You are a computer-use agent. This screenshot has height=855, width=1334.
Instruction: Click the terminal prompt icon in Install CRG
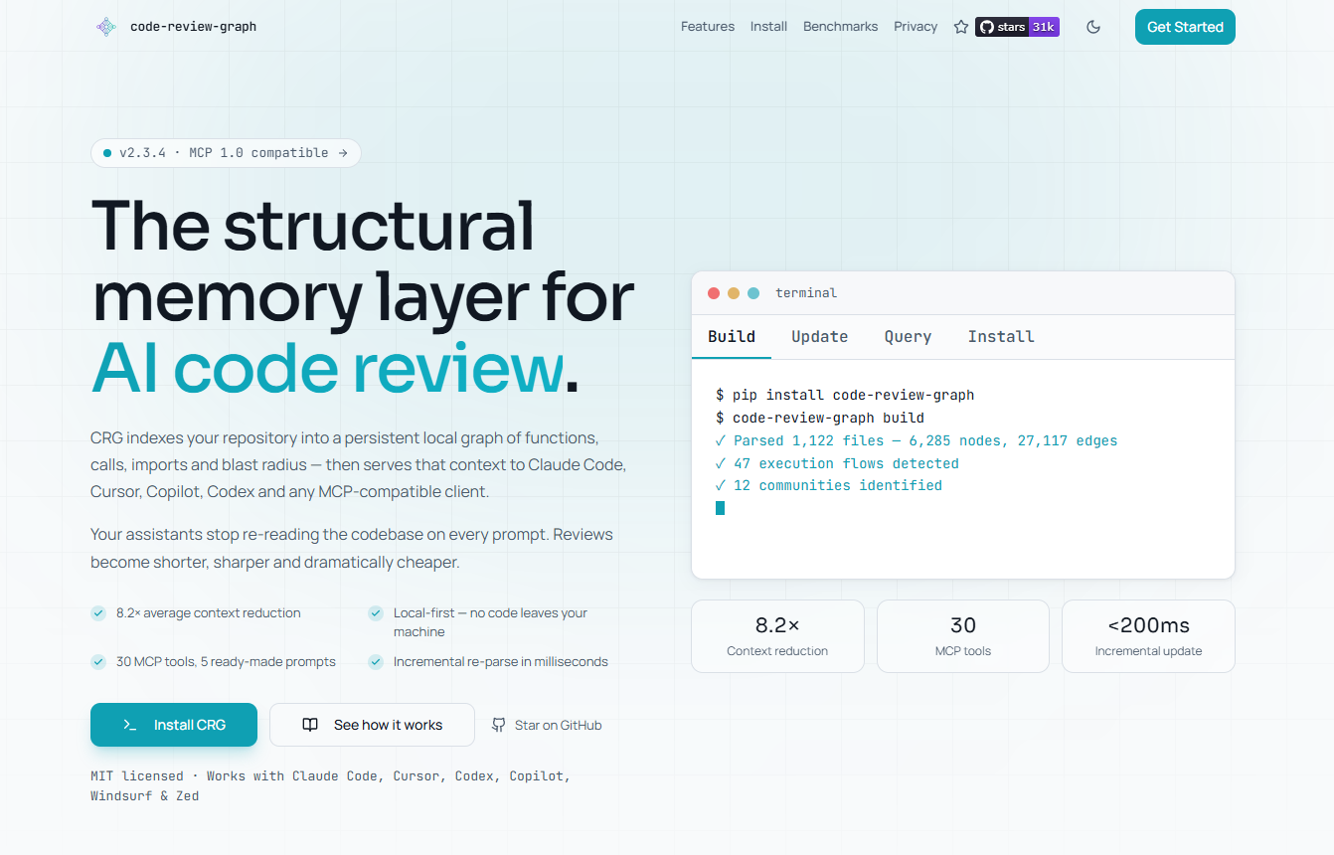130,725
